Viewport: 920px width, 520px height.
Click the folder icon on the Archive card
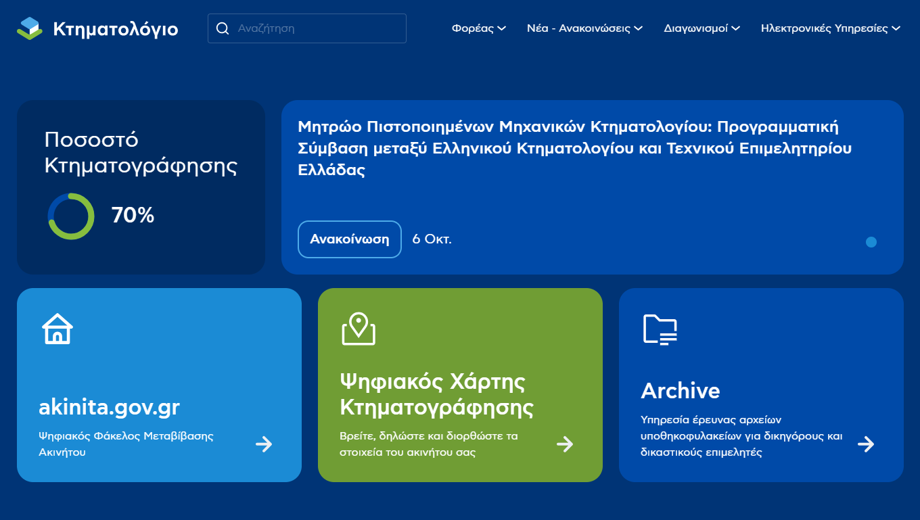[x=661, y=329]
